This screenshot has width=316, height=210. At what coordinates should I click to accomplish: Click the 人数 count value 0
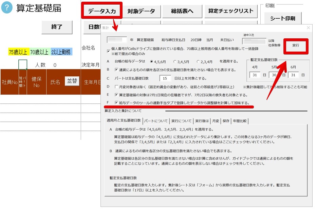55,65
